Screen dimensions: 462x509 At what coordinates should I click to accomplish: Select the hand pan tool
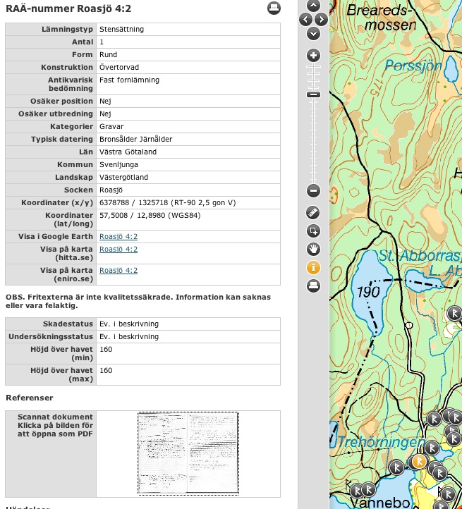tap(314, 249)
